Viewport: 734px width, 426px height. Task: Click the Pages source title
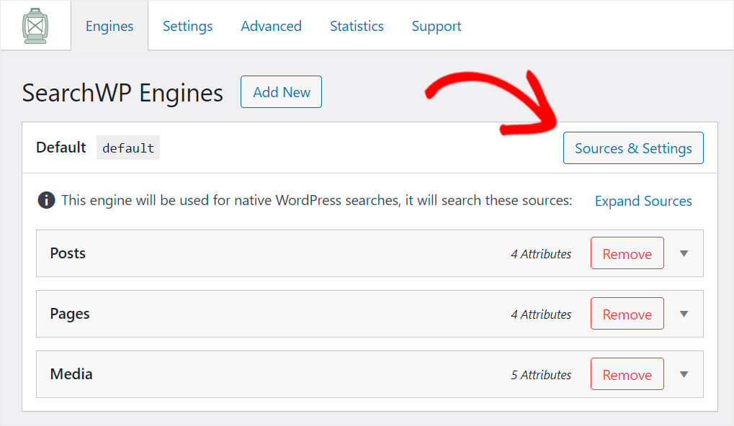pos(70,314)
